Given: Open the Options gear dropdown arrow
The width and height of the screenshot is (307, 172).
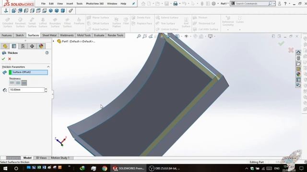Looking at the screenshot, I should pos(218,3).
